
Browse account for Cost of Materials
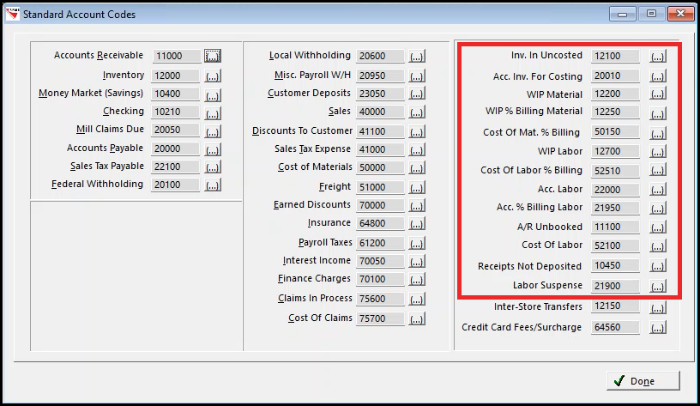click(x=417, y=168)
